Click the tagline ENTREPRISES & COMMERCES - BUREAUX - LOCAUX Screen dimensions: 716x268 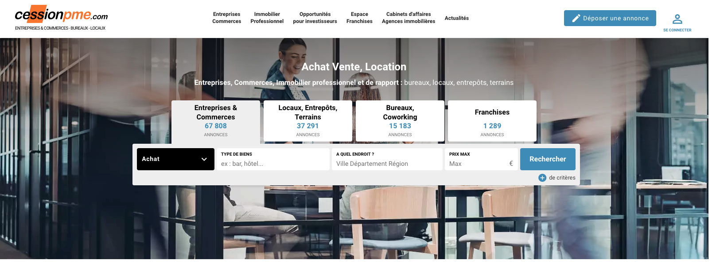tap(60, 28)
